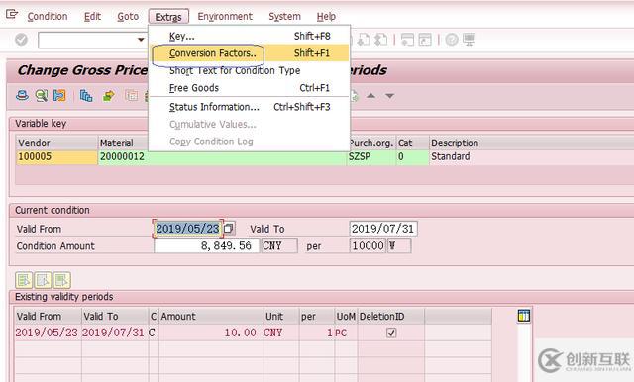Viewport: 634px width, 382px height.
Task: Click the Valid To date field 2019/07/31
Action: (383, 229)
